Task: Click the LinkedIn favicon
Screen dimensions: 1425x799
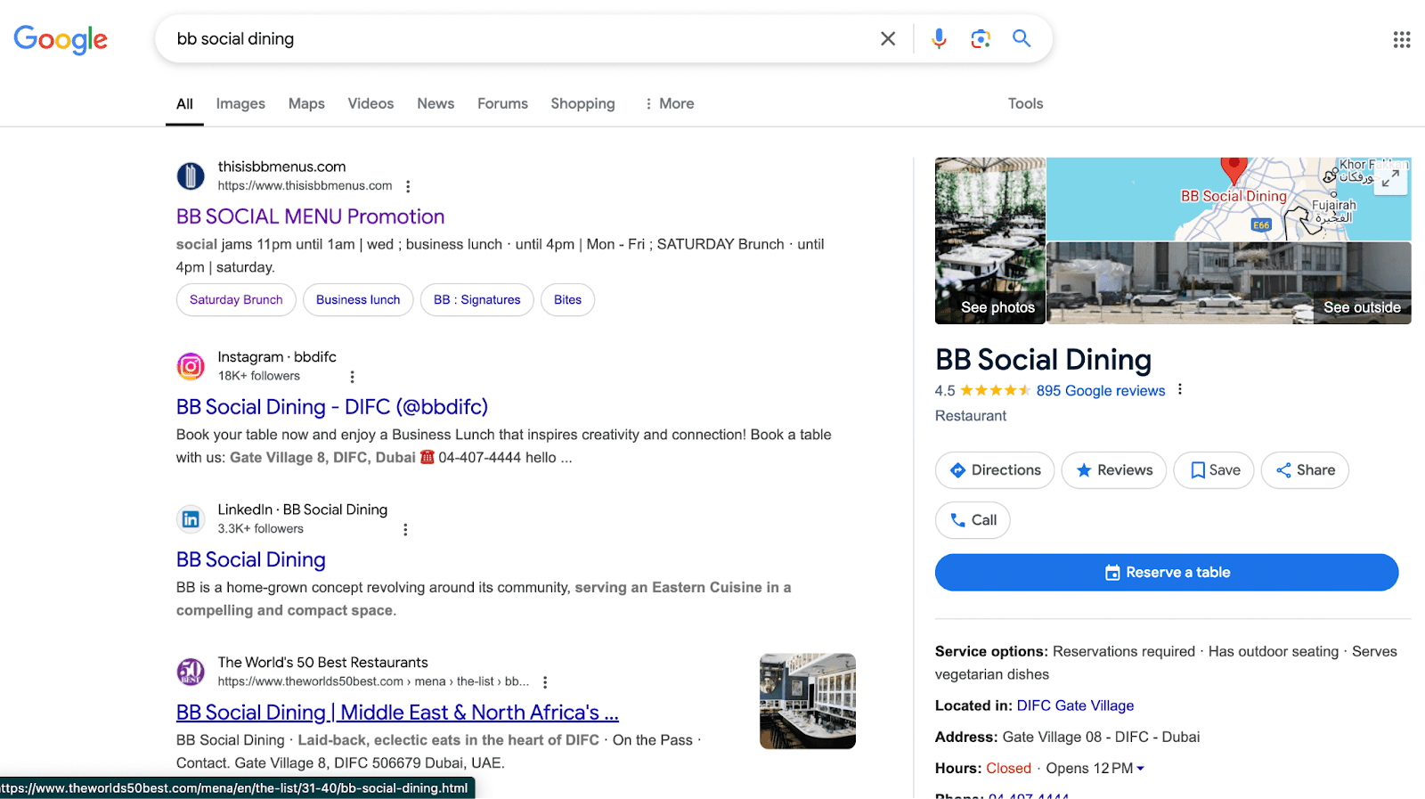Action: (x=191, y=519)
